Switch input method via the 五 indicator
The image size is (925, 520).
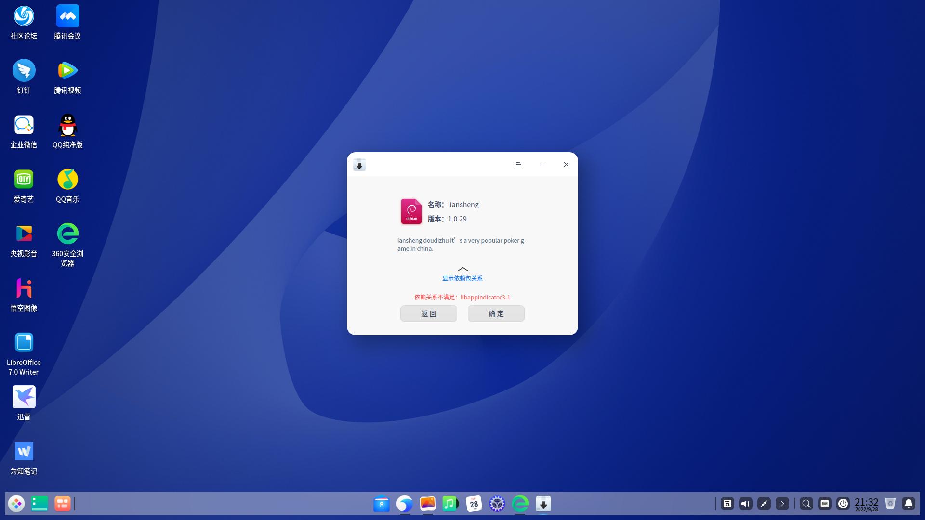pyautogui.click(x=727, y=503)
